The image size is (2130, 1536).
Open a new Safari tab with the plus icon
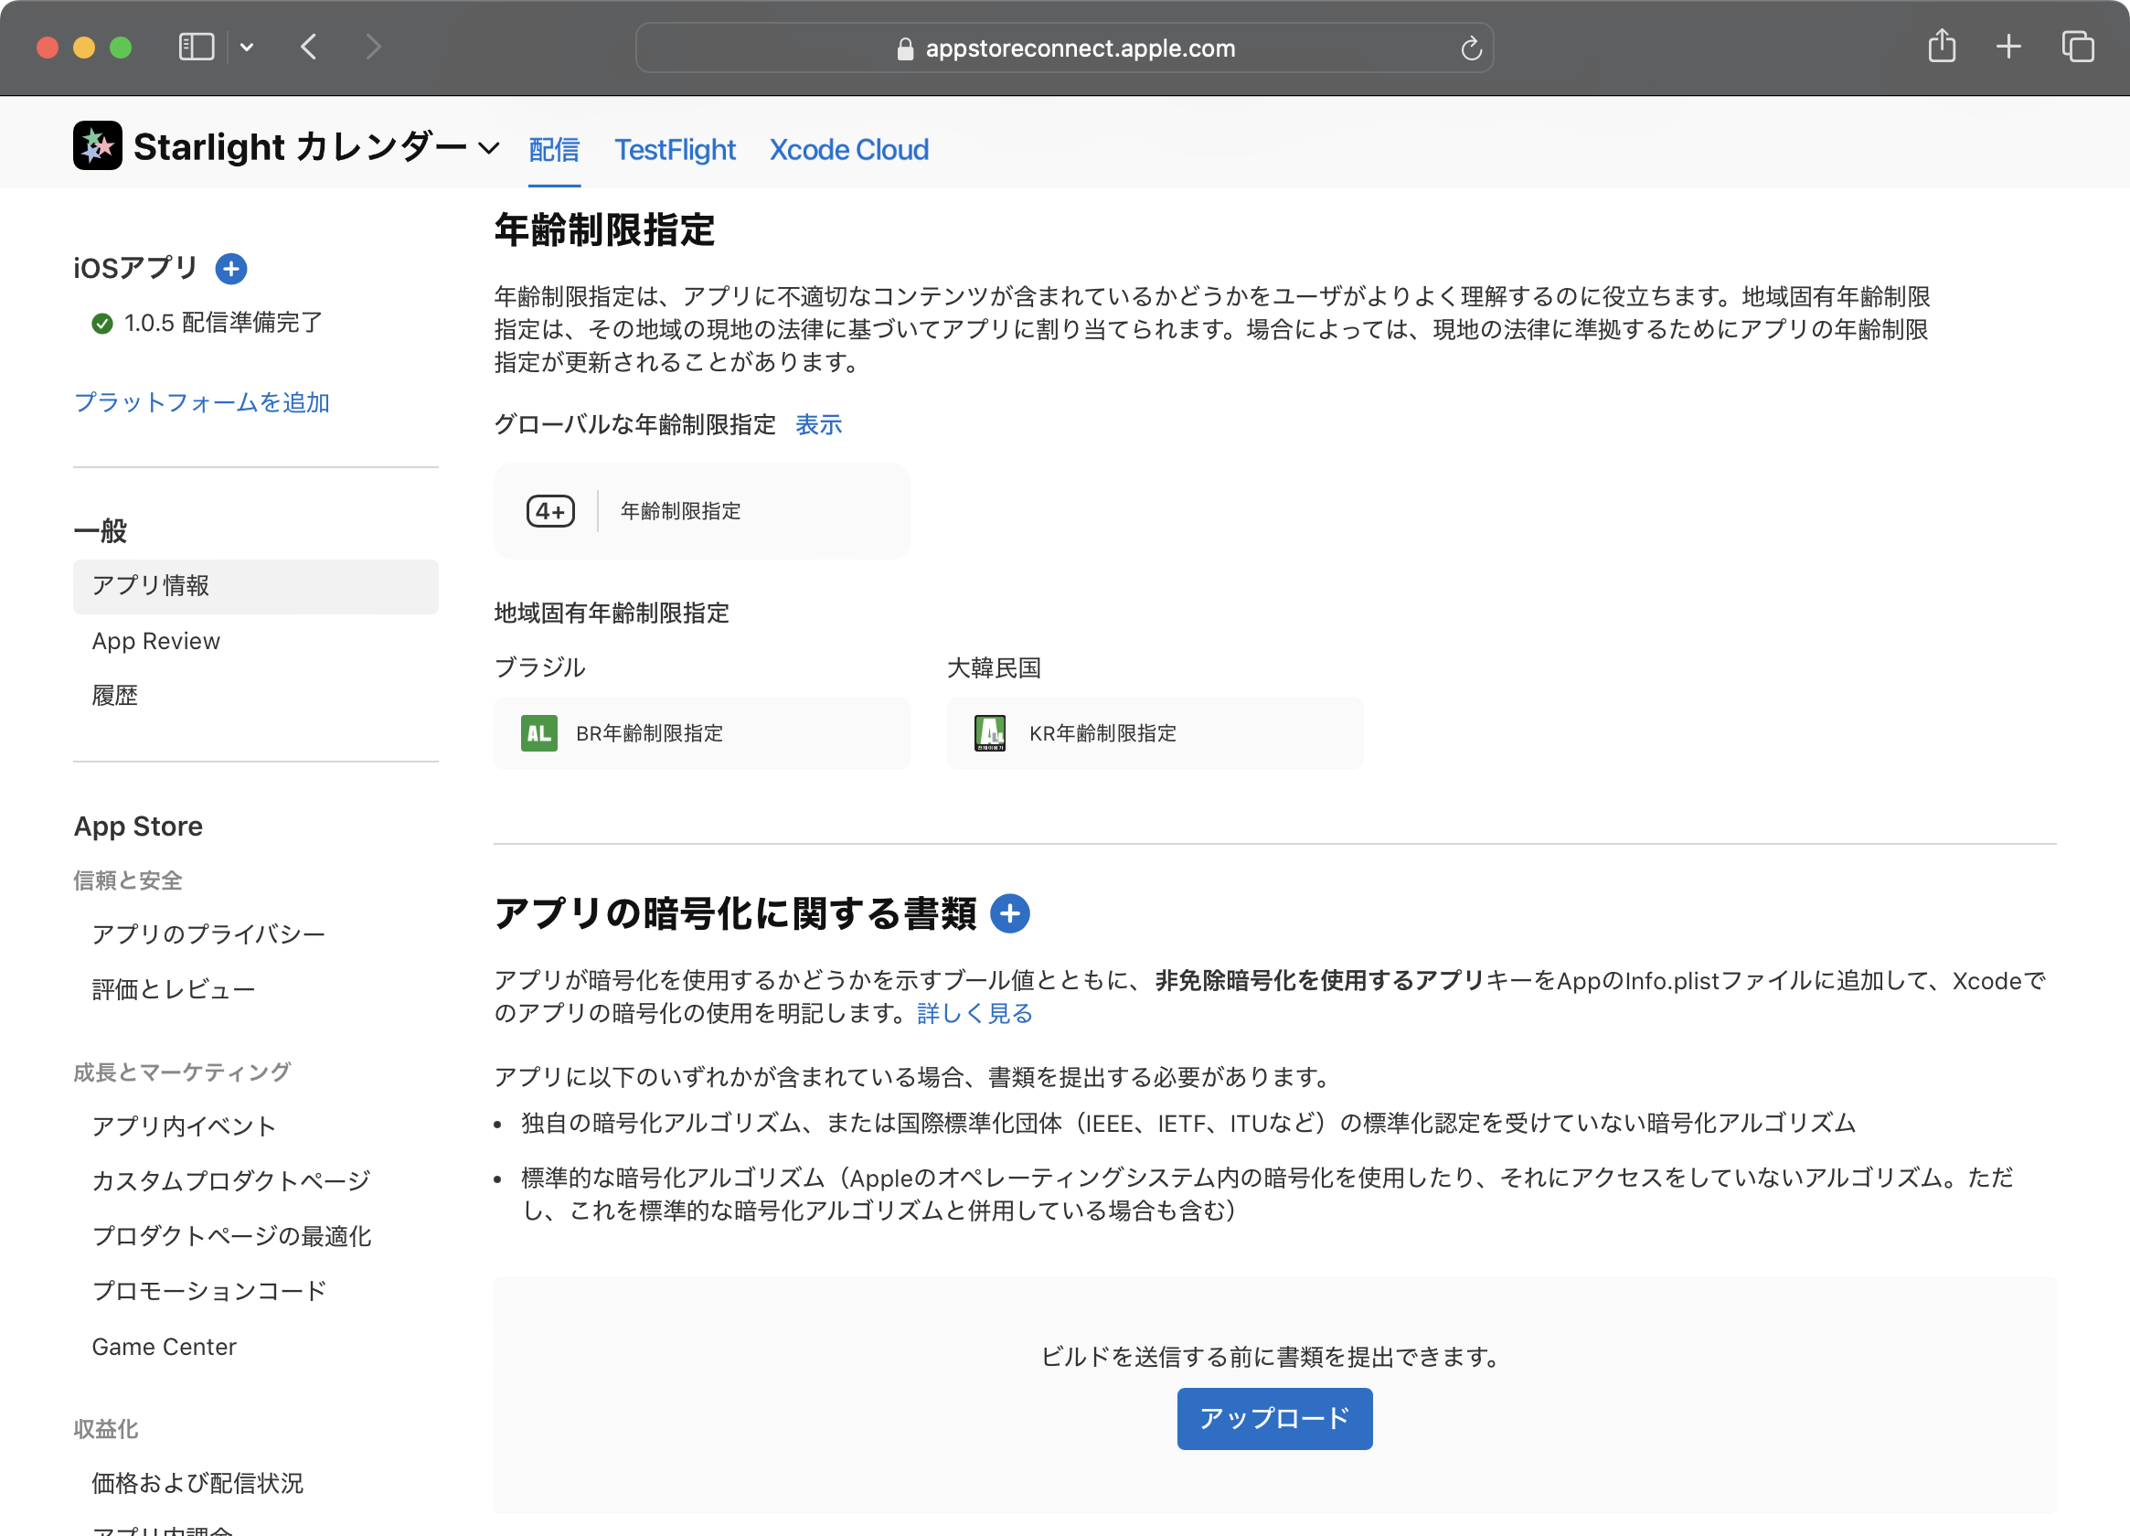[x=2008, y=47]
